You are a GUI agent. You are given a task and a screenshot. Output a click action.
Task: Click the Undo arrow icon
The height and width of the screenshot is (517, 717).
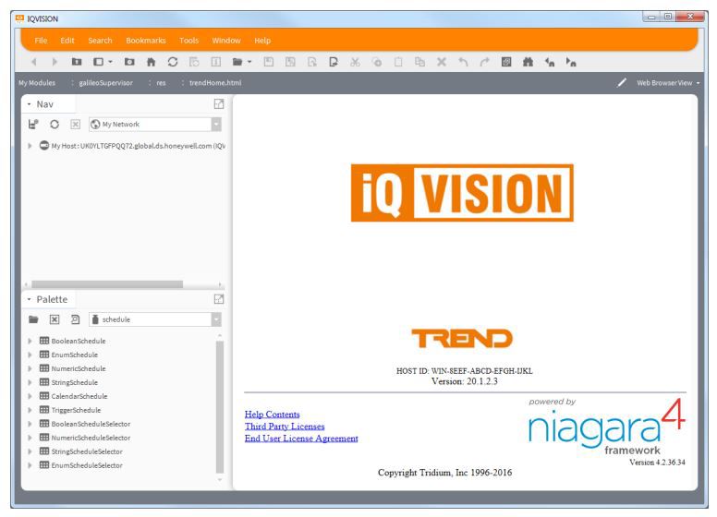coord(463,62)
